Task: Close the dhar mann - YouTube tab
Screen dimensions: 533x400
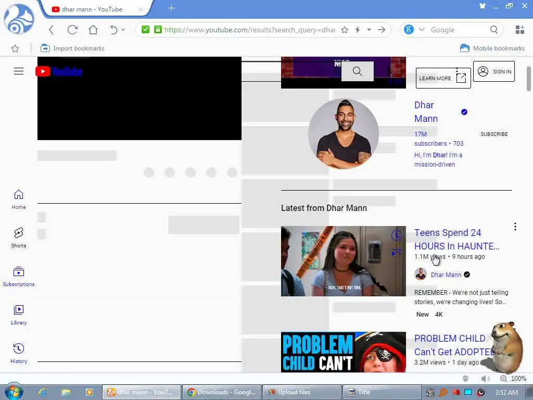Action: pyautogui.click(x=141, y=9)
